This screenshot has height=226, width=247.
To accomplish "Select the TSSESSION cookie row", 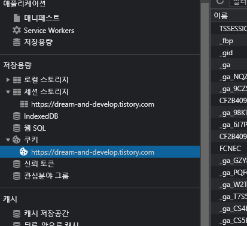I will pyautogui.click(x=229, y=29).
